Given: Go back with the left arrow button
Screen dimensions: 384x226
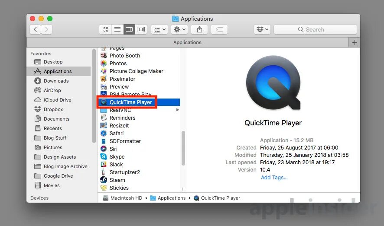Looking at the screenshot, I should pyautogui.click(x=36, y=29).
